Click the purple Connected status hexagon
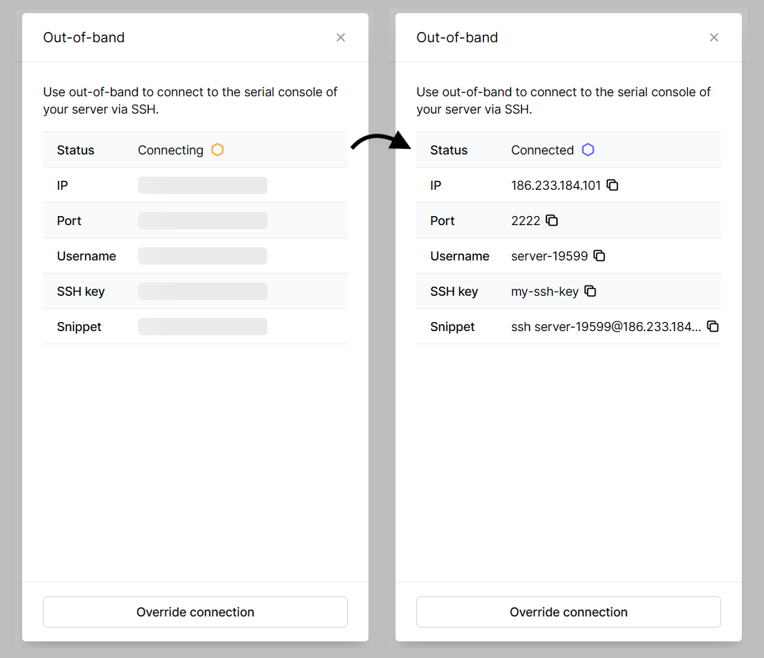 click(x=588, y=150)
